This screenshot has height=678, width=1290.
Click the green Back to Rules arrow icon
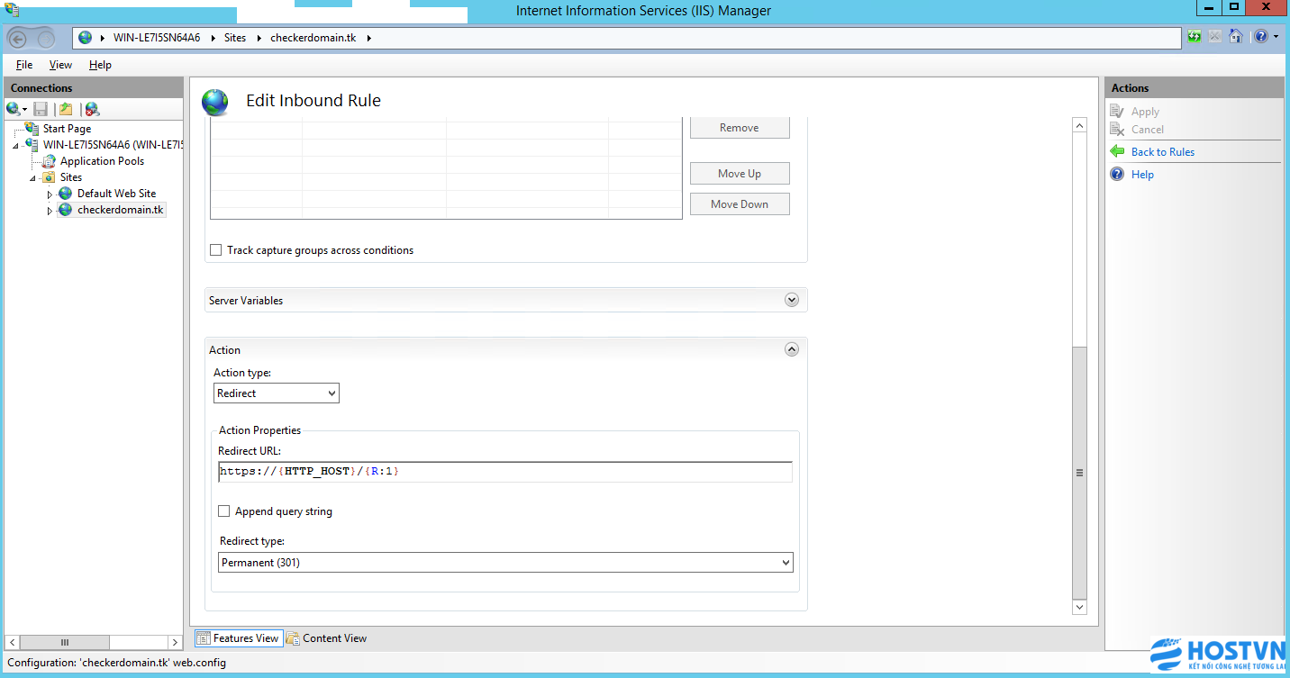click(1117, 151)
